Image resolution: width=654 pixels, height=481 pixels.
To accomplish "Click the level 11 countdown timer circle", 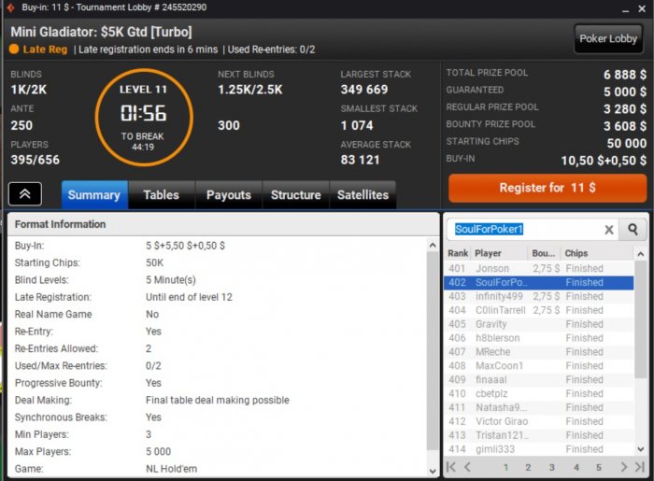I will click(144, 118).
